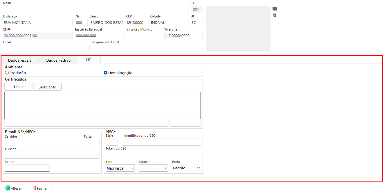The height and width of the screenshot is (192, 383).
Task: Select the Produção environment radio button
Action: 7,73
